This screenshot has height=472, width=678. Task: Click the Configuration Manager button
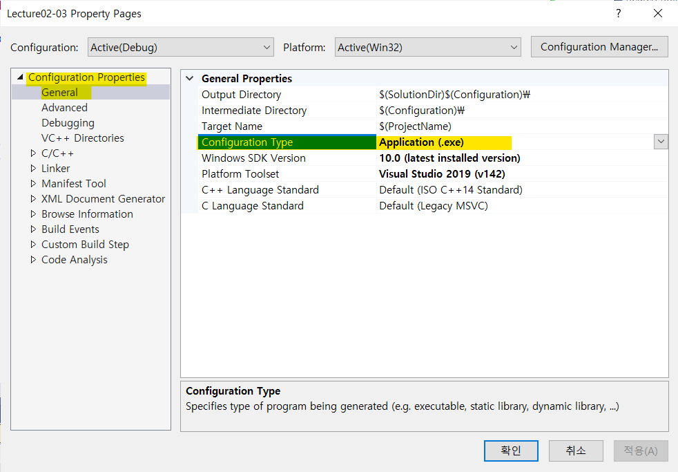pyautogui.click(x=599, y=47)
